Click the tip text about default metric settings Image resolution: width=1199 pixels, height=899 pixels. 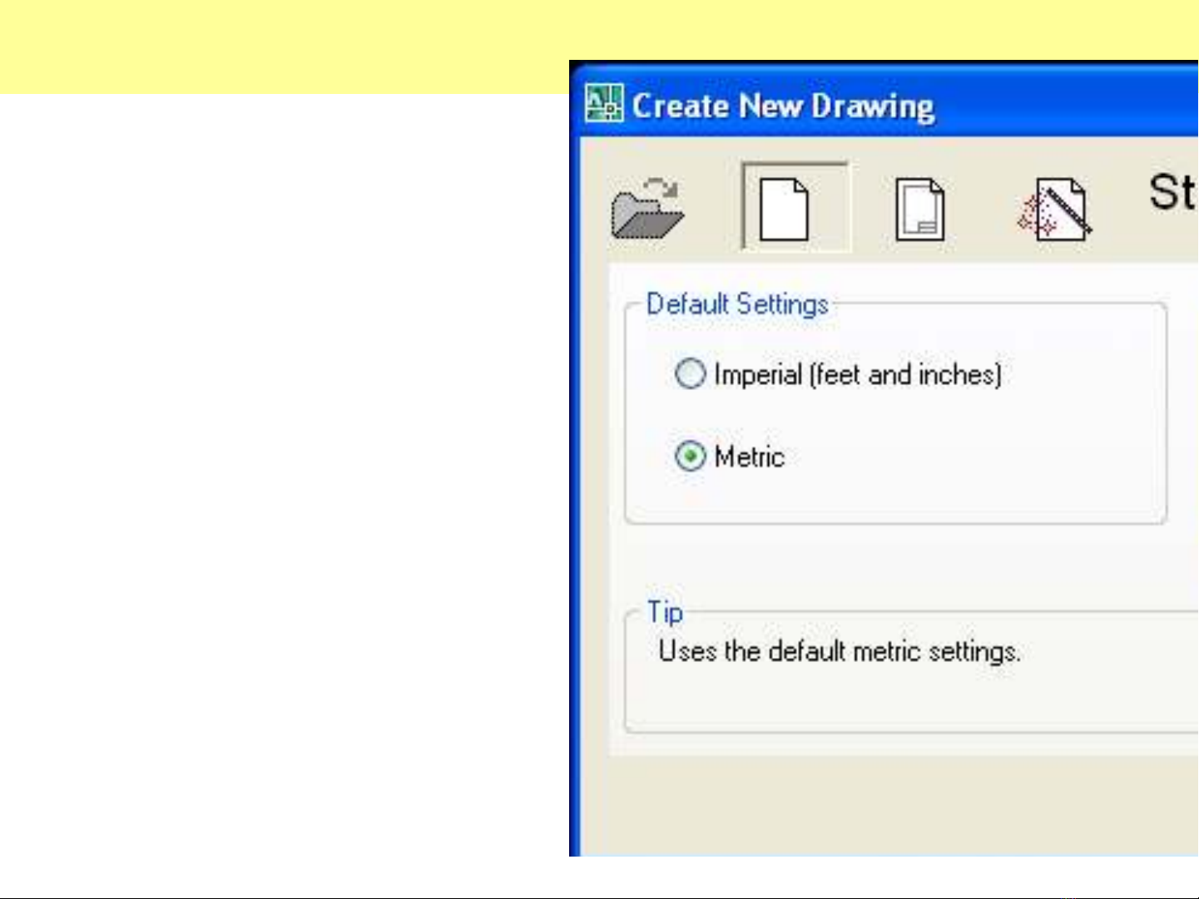tap(839, 651)
